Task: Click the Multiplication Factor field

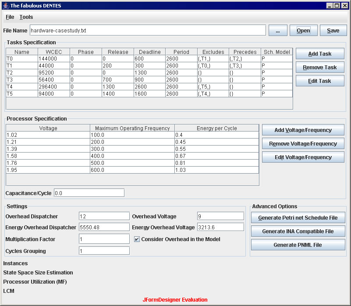Action: 104,239
